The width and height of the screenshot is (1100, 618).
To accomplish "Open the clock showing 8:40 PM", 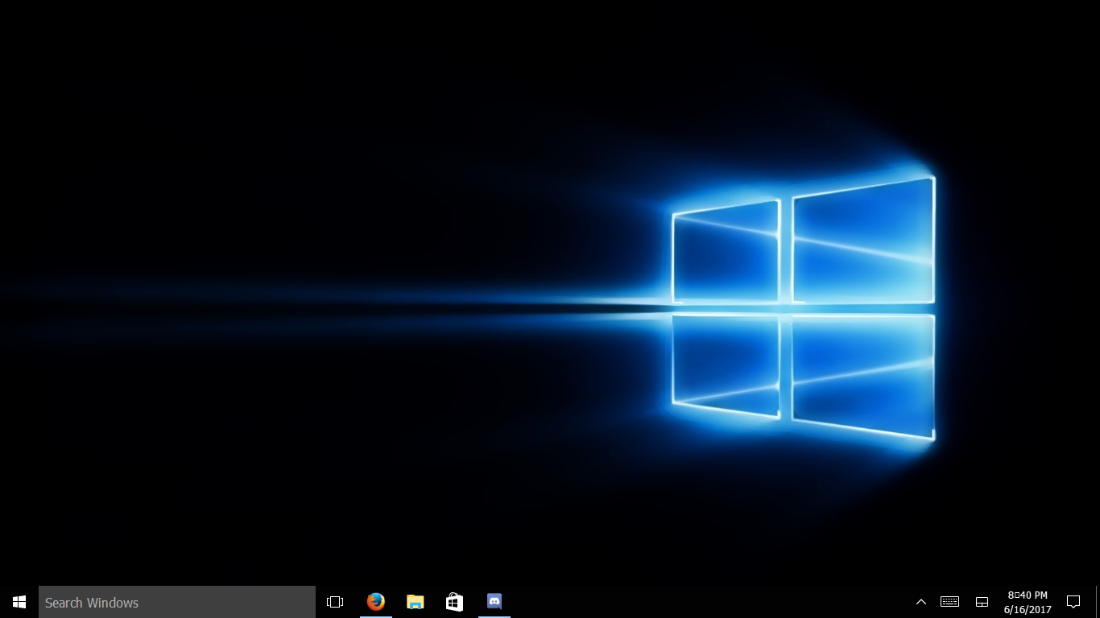I will (x=1028, y=602).
